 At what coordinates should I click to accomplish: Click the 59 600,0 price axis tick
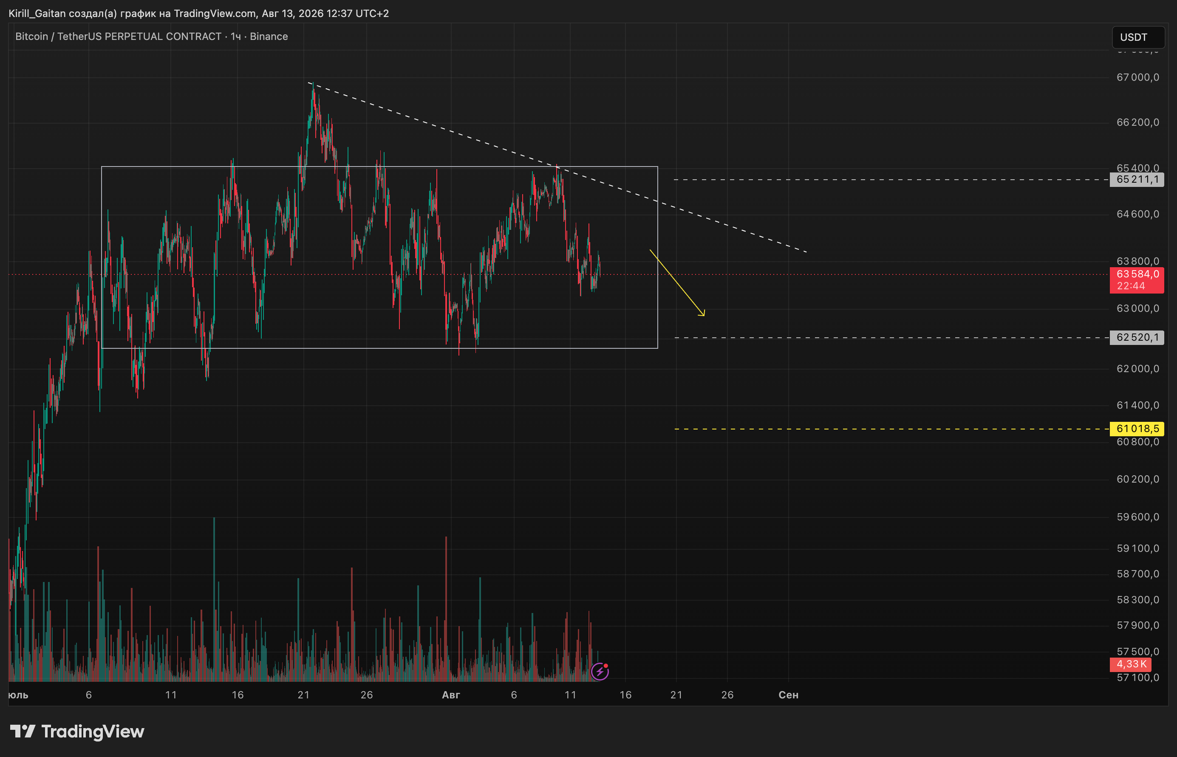[x=1137, y=517]
